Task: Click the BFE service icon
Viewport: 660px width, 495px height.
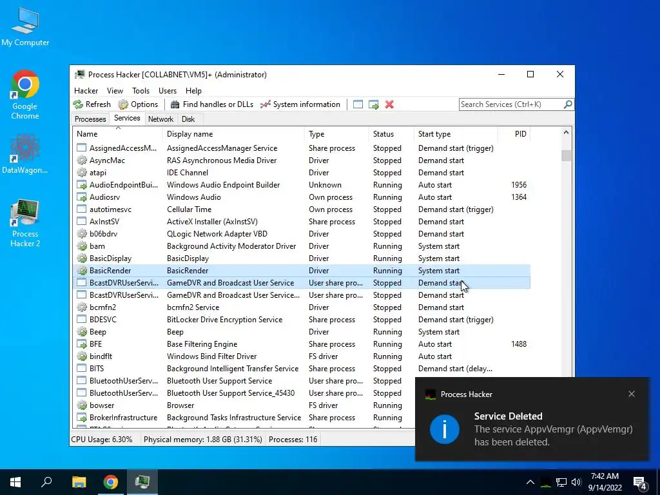Action: 82,344
